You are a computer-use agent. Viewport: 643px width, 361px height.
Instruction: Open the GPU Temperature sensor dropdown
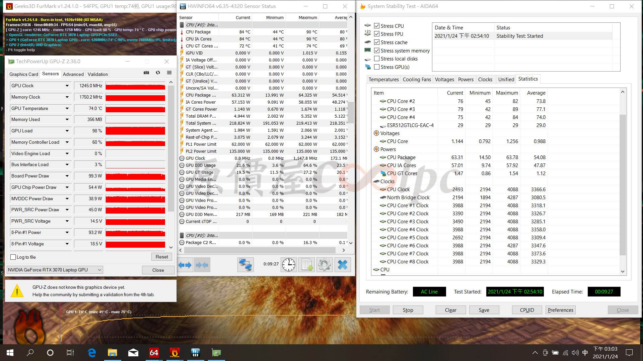click(x=67, y=108)
